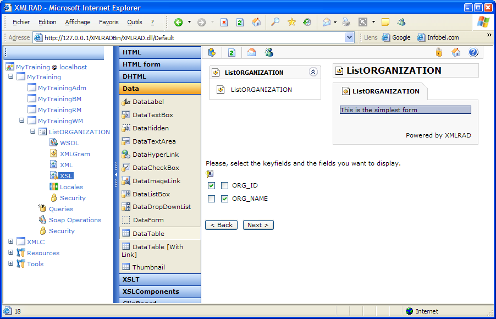This screenshot has height=319, width=496.
Task: Enable the ORG_ID display checkbox
Action: [x=224, y=186]
